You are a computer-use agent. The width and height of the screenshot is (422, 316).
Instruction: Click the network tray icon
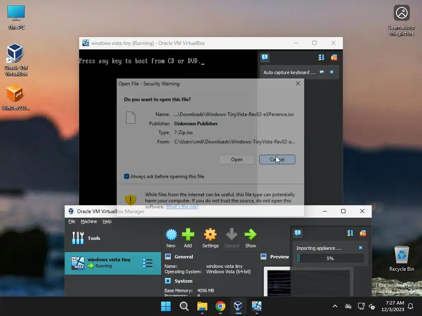361,306
